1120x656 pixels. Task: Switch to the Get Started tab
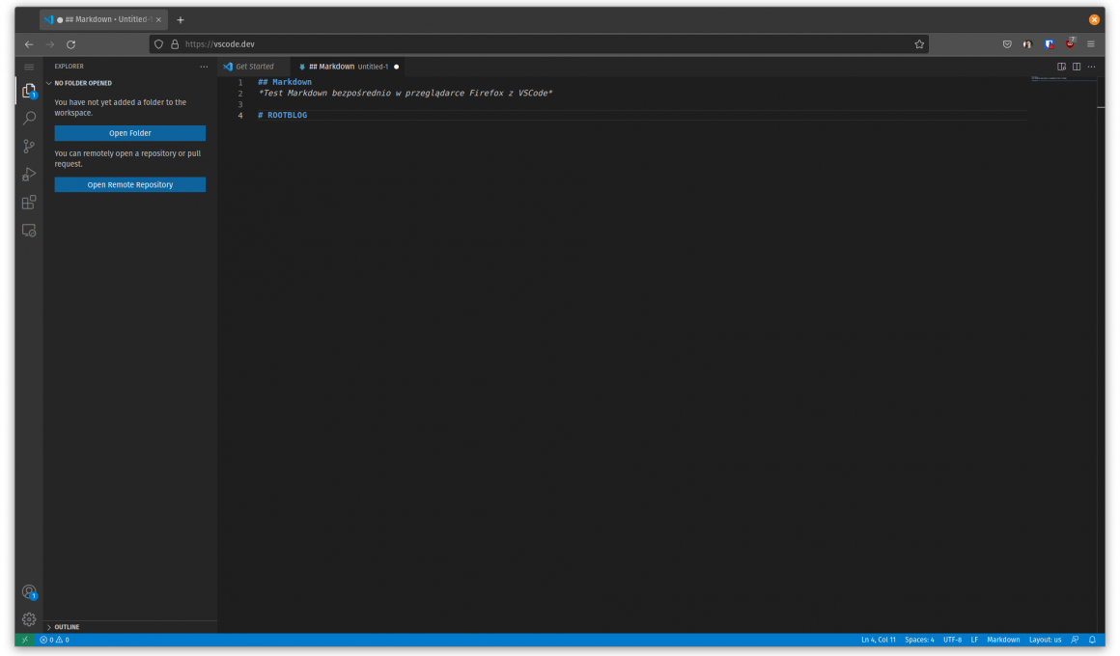pos(254,67)
